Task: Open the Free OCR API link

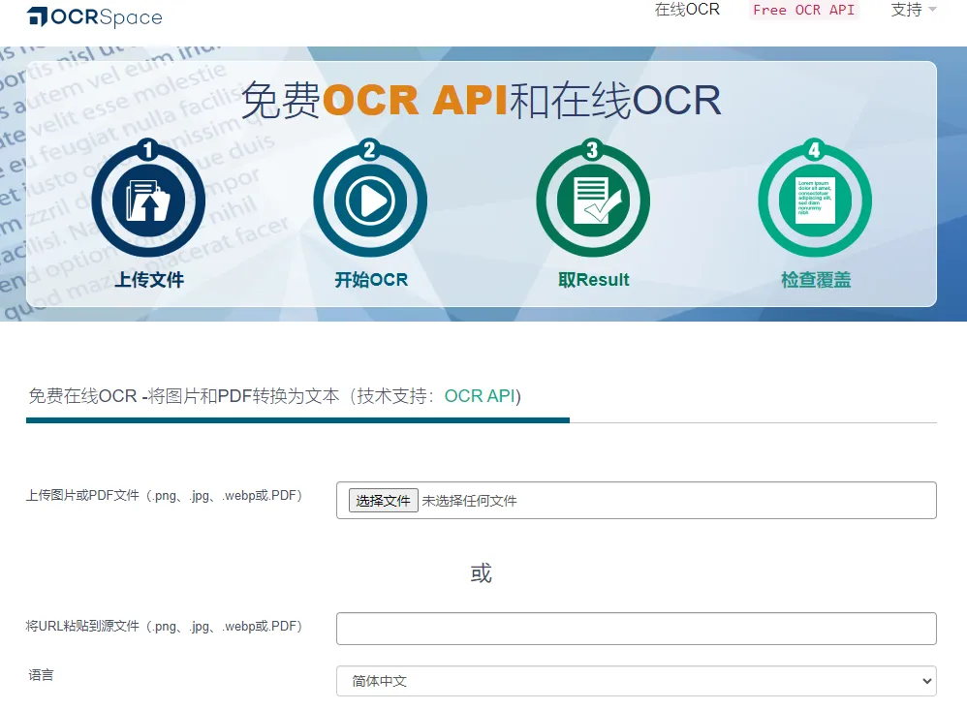Action: tap(803, 10)
